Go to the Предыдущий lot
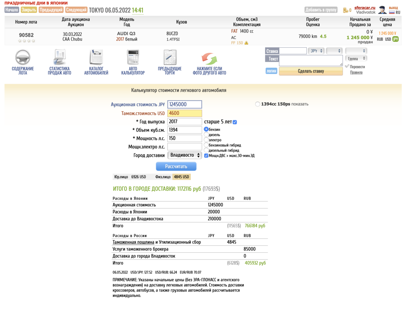 pyautogui.click(x=51, y=10)
